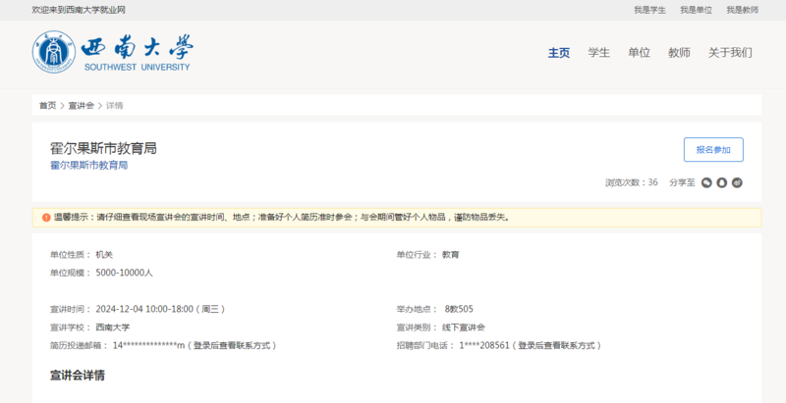The width and height of the screenshot is (786, 403).
Task: Click 宣讲类别 value 线下宣讲会
Action: pyautogui.click(x=463, y=327)
